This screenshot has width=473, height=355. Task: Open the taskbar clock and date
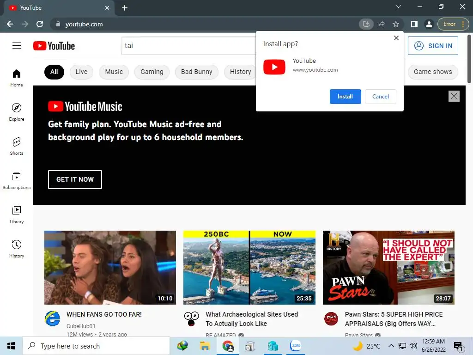click(x=433, y=346)
